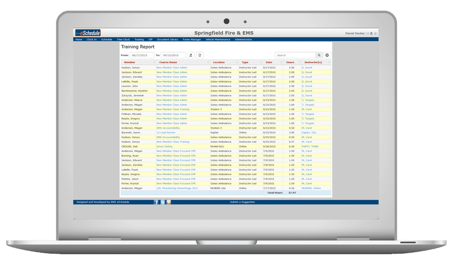
Task: Open the Home menu
Action: pos(79,39)
